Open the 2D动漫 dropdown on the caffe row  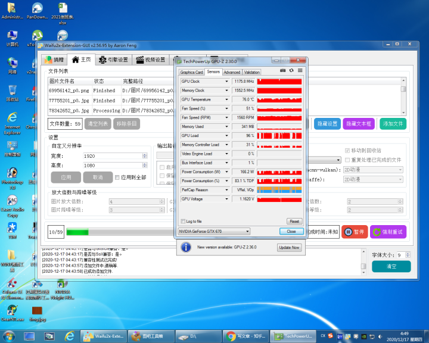373,179
